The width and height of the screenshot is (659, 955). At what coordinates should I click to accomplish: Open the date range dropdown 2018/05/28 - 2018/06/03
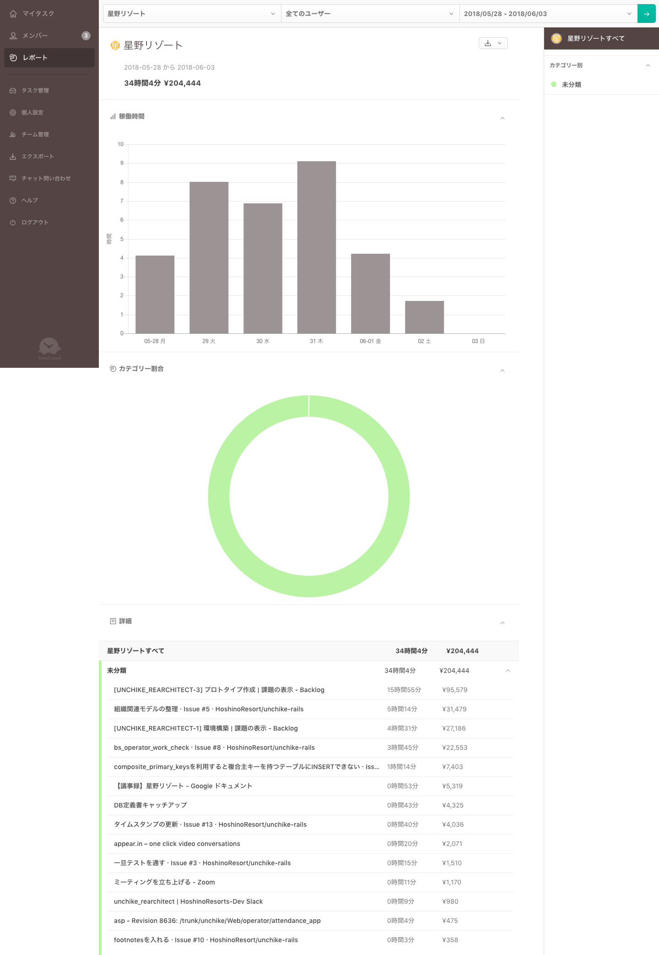click(548, 14)
